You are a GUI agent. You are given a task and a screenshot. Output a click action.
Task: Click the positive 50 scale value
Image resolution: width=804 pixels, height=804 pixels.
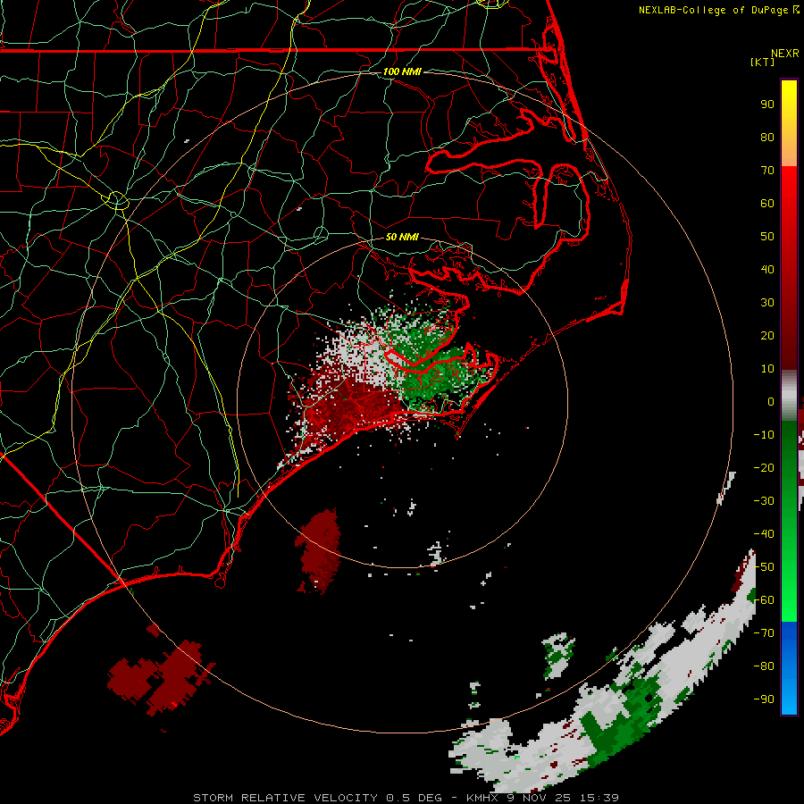click(767, 237)
